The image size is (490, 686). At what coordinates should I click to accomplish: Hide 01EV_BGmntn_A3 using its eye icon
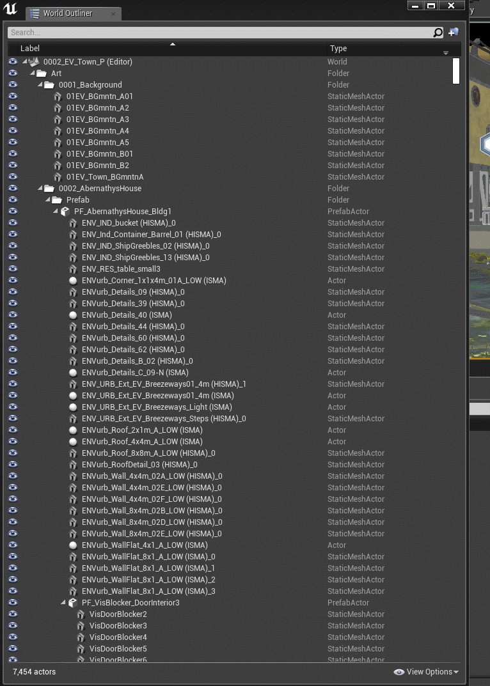[x=13, y=120]
